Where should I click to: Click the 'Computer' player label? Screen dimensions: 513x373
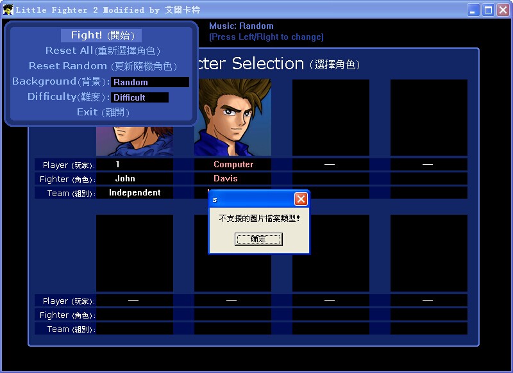233,164
